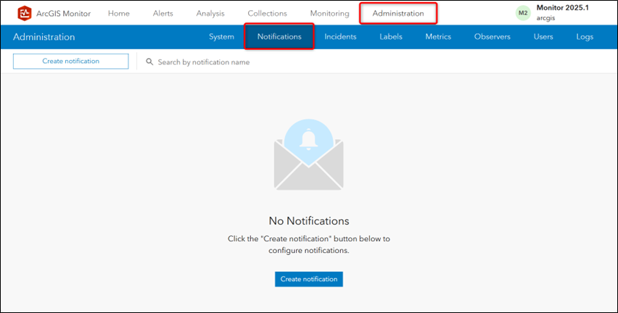The image size is (618, 313).
Task: Click the envelope bell notification illustration
Action: 308,155
